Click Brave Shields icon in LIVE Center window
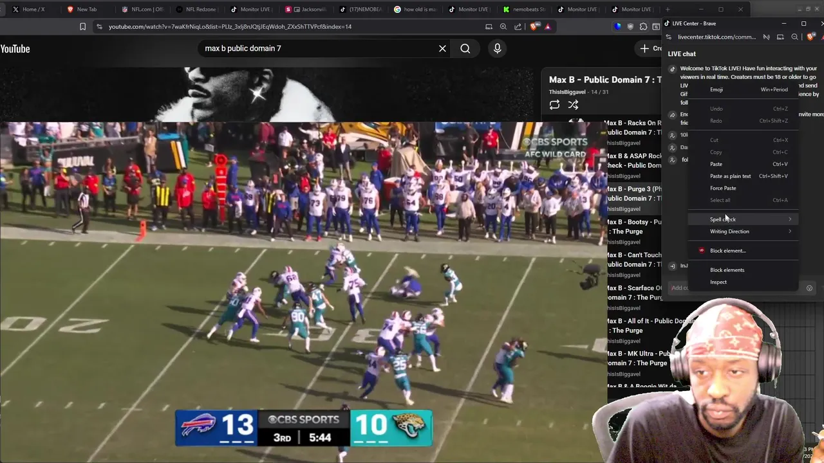Screen dimensions: 824x463 point(810,37)
